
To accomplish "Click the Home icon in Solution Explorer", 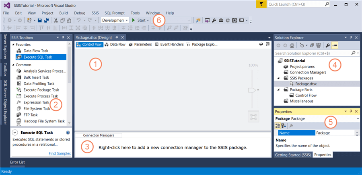I will point(292,45).
